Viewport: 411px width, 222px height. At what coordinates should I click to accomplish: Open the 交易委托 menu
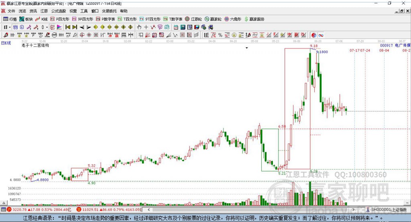click(109, 11)
